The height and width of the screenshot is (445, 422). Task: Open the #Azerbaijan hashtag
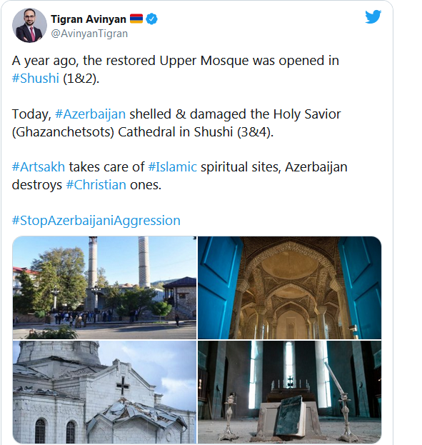90,114
